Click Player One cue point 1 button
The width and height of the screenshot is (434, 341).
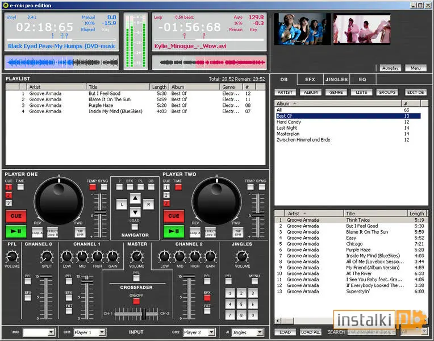click(9, 187)
